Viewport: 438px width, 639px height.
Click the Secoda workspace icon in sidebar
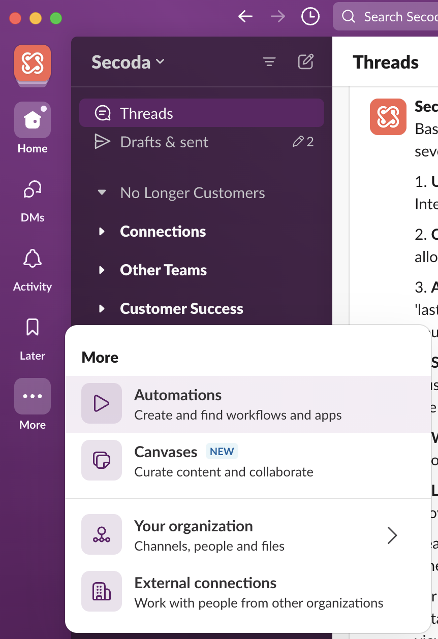(x=33, y=63)
